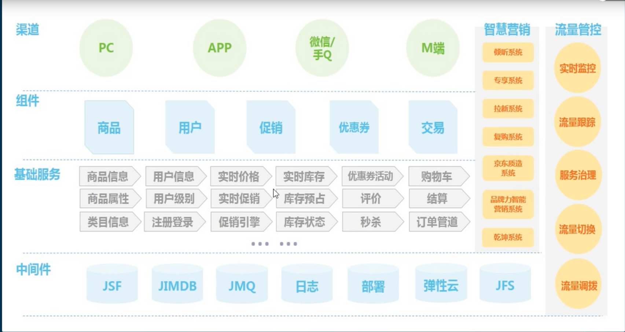The height and width of the screenshot is (332, 625).
Task: Select the APP channel circle
Action: click(x=220, y=48)
